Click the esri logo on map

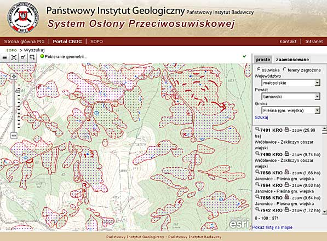[239, 223]
